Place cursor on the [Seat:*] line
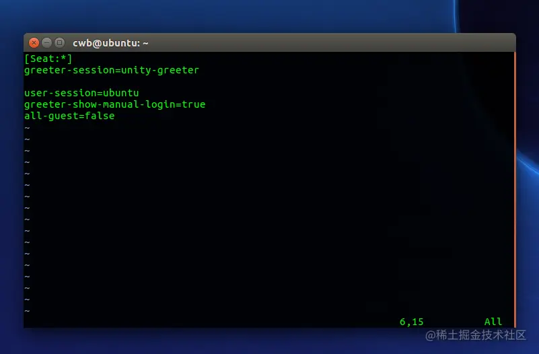 click(x=48, y=59)
